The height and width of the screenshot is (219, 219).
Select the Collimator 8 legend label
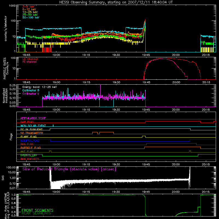(31, 90)
